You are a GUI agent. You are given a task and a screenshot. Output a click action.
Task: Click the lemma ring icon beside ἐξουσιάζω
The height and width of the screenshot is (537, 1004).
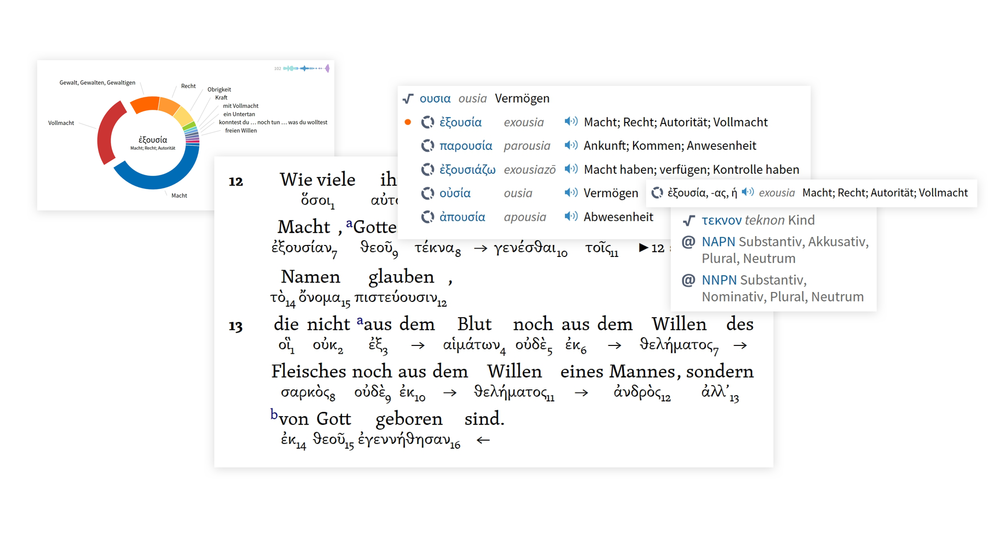tap(428, 170)
